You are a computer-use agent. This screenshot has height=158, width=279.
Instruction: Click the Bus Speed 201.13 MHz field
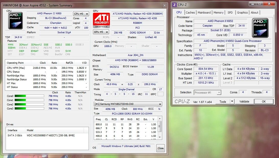[206, 78]
